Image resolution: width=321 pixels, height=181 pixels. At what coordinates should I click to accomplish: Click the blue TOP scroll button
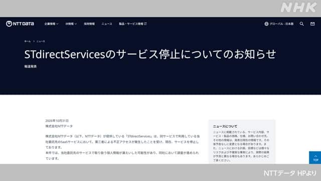(315, 157)
